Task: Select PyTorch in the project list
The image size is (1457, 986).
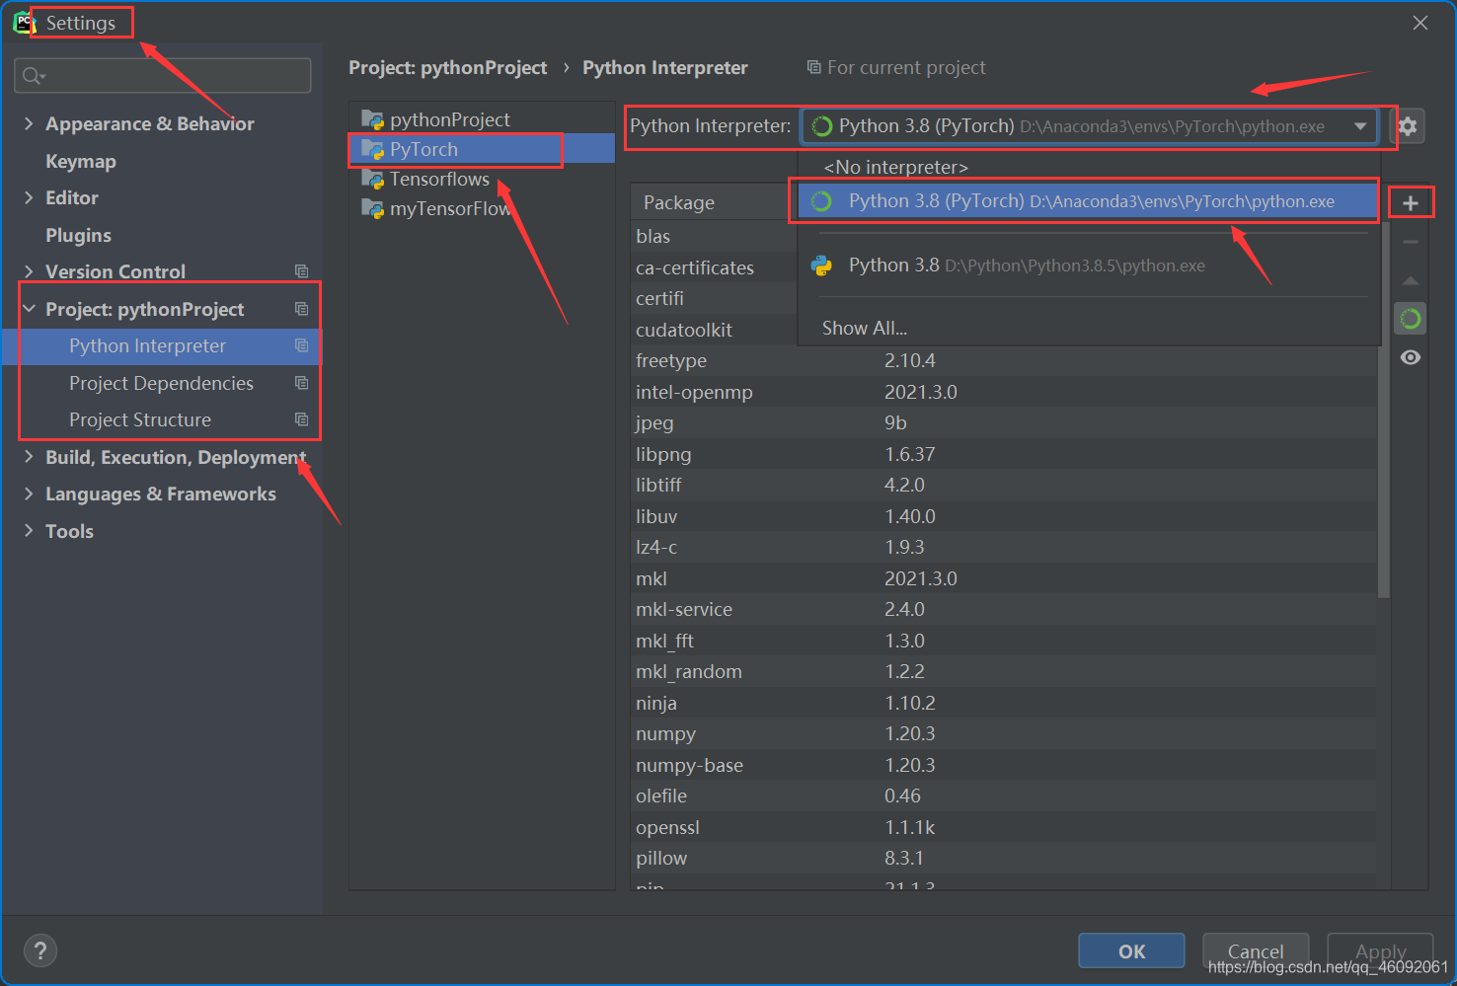Action: coord(482,149)
